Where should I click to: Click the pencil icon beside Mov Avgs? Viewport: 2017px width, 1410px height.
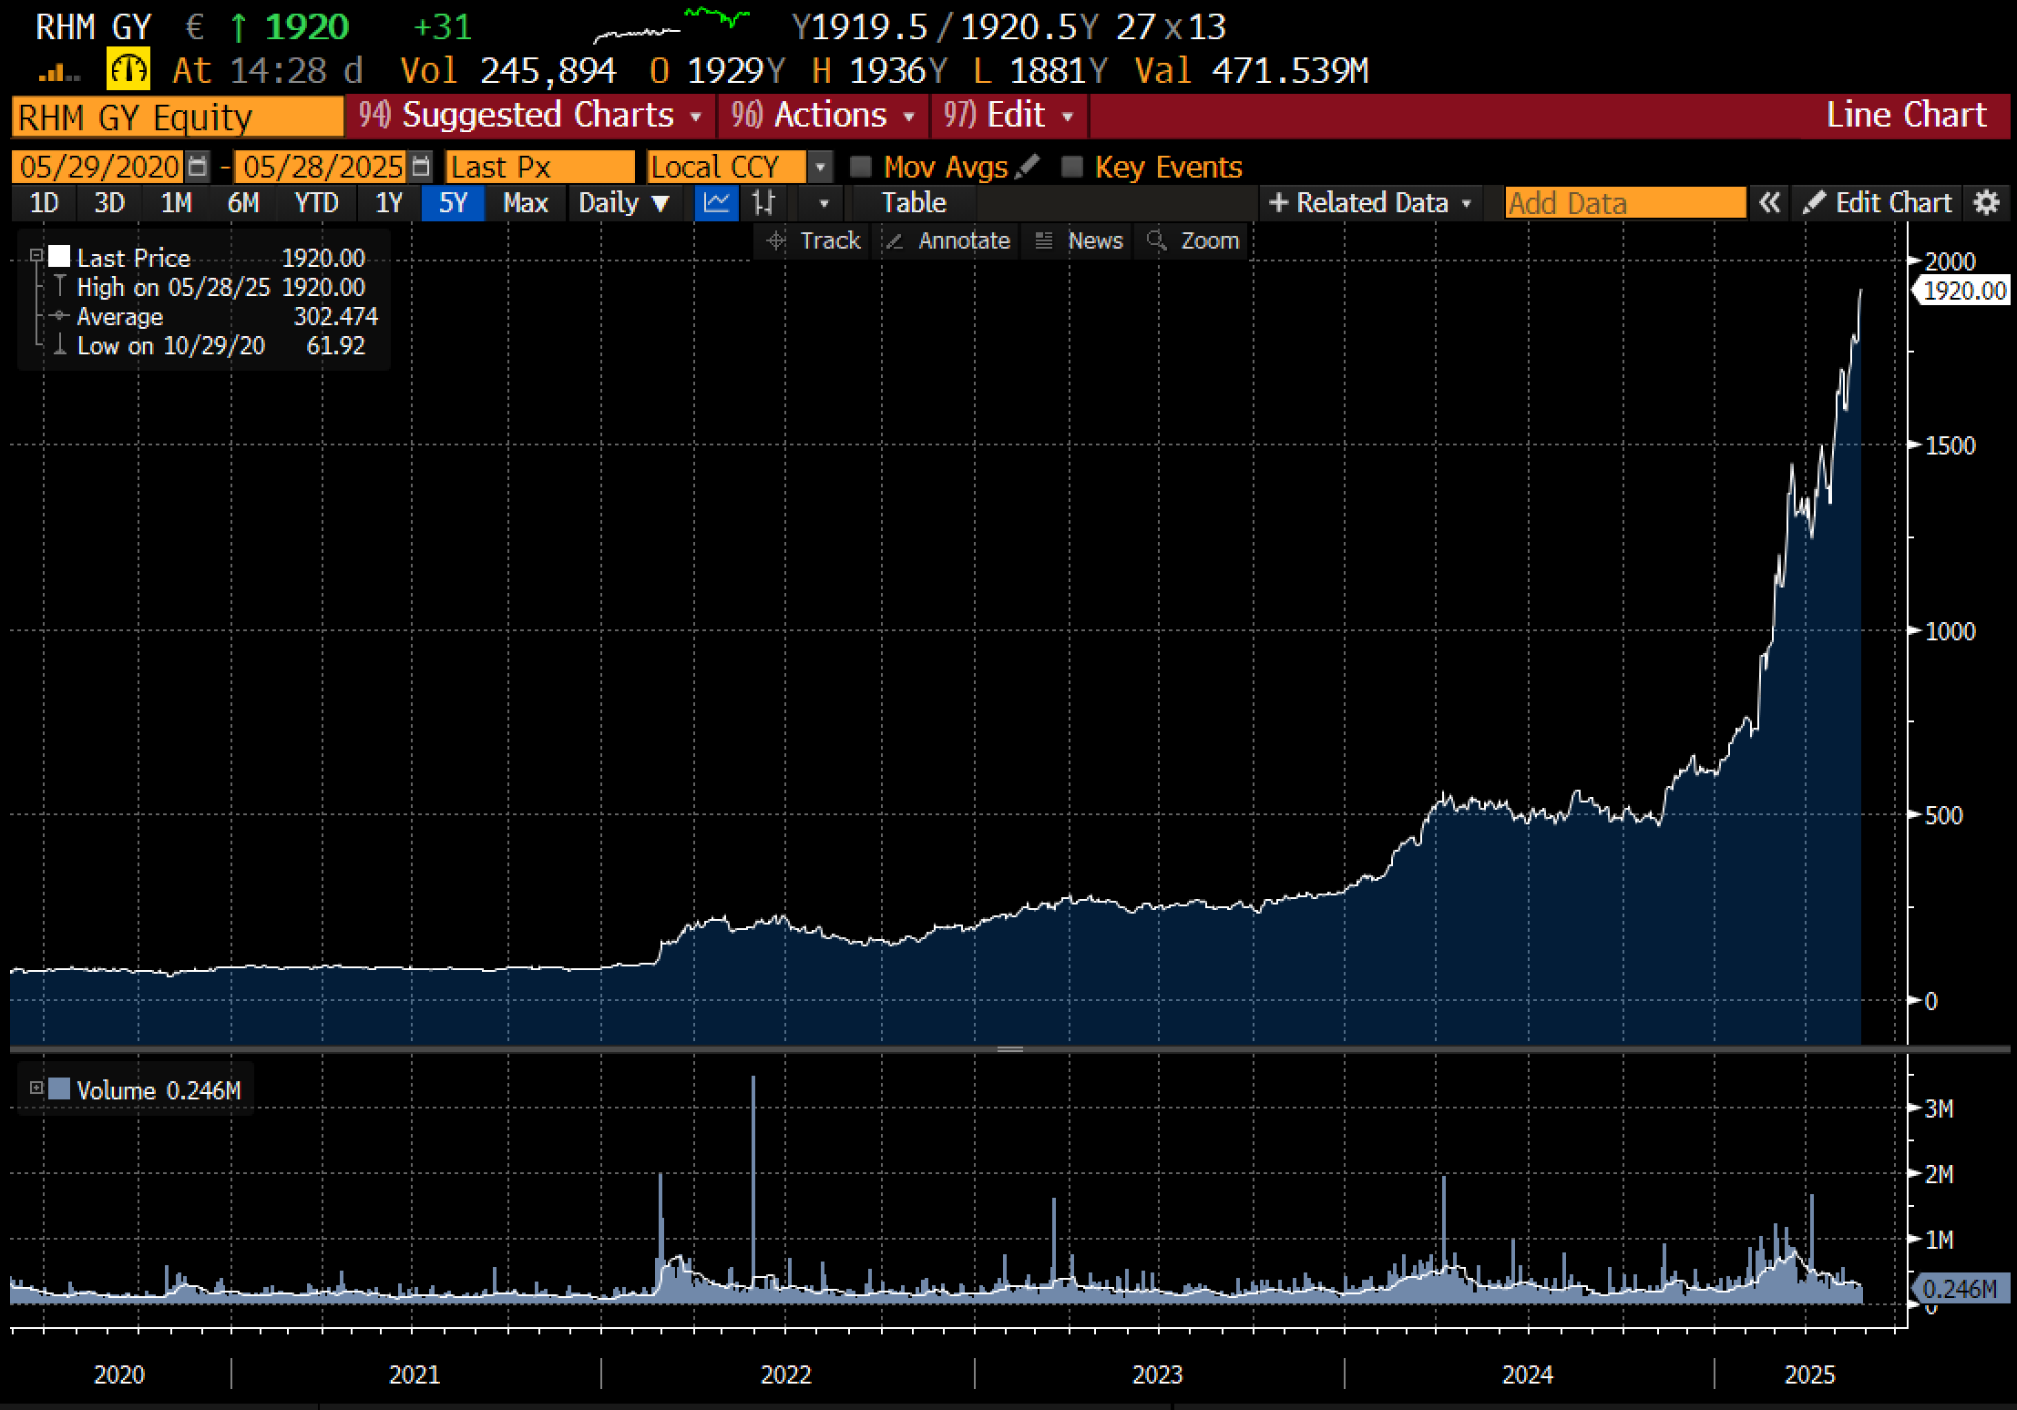[x=1028, y=167]
